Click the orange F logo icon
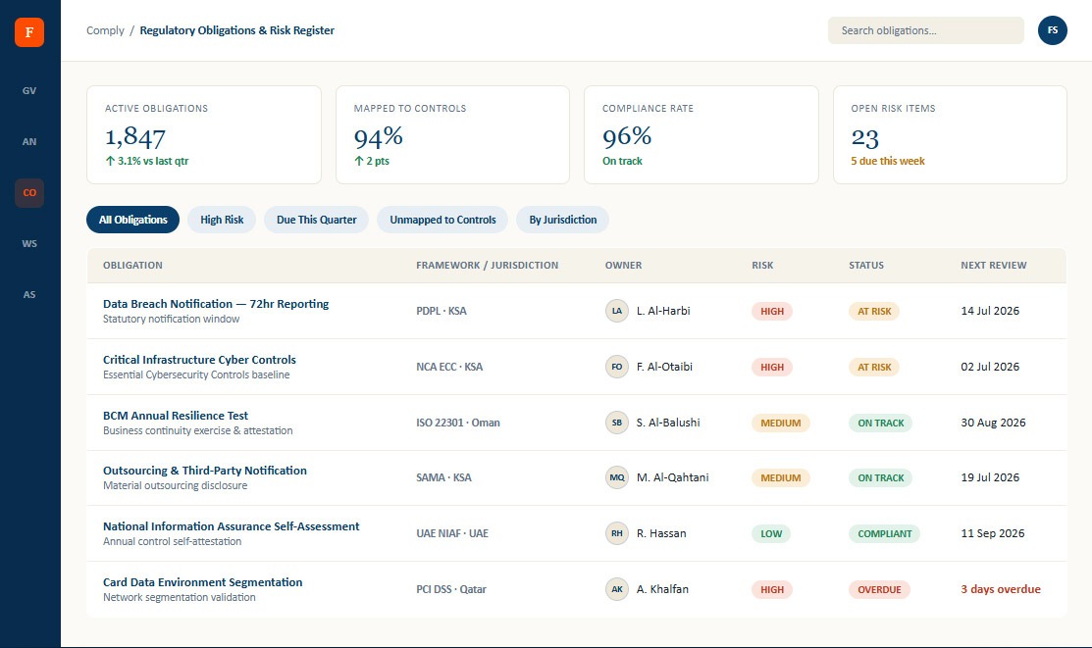Image resolution: width=1092 pixels, height=648 pixels. click(29, 32)
